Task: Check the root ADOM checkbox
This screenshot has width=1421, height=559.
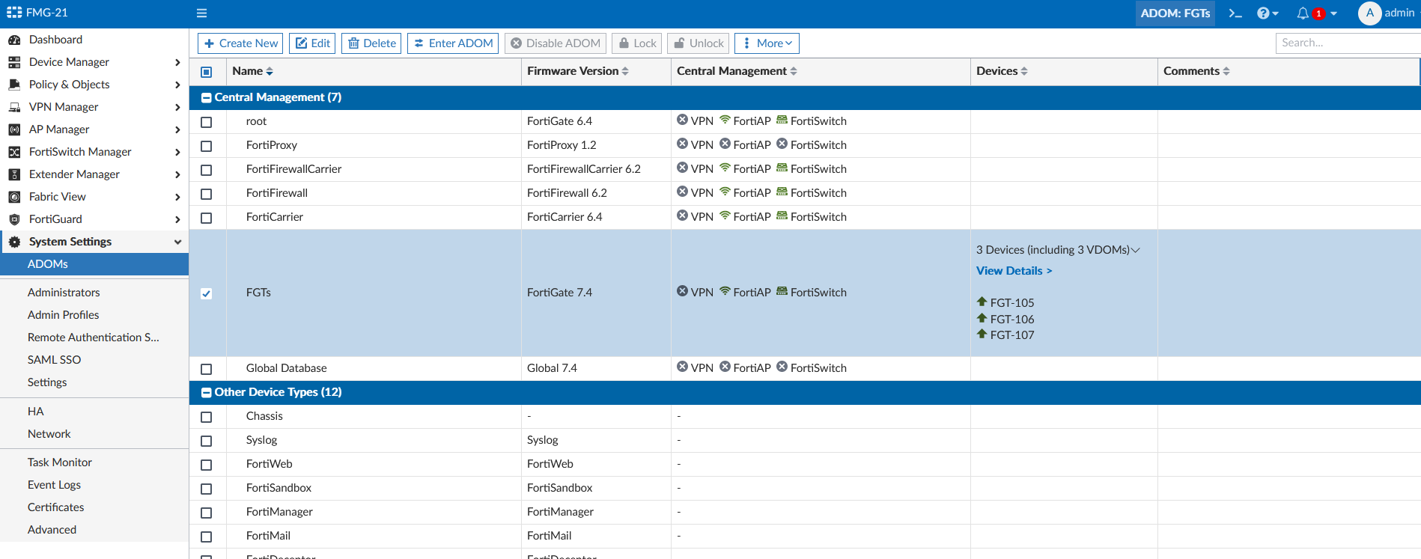Action: [207, 122]
